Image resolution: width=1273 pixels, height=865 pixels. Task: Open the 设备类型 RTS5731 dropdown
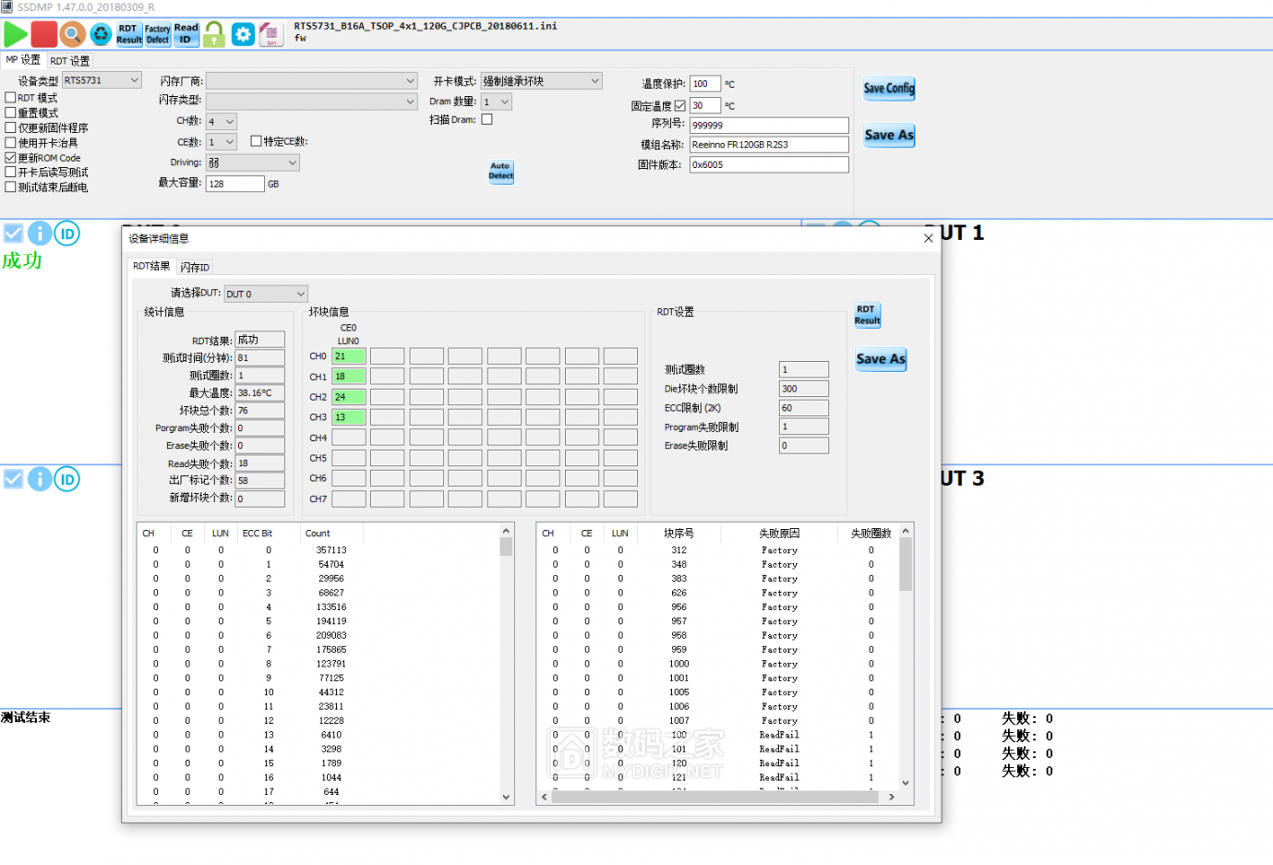102,80
